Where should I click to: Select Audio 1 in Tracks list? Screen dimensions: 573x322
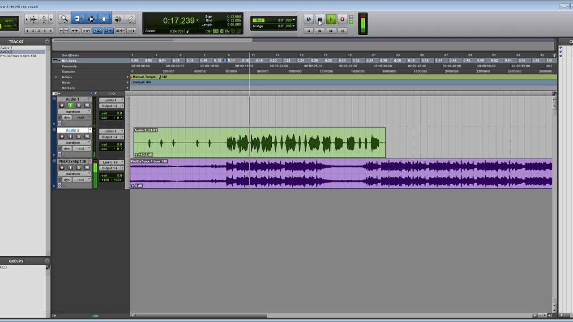pos(6,47)
